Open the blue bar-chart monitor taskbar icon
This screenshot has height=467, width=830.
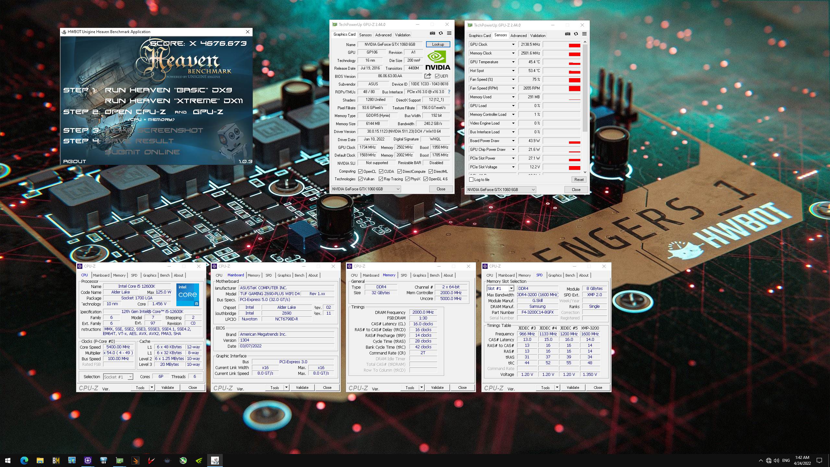tap(72, 460)
